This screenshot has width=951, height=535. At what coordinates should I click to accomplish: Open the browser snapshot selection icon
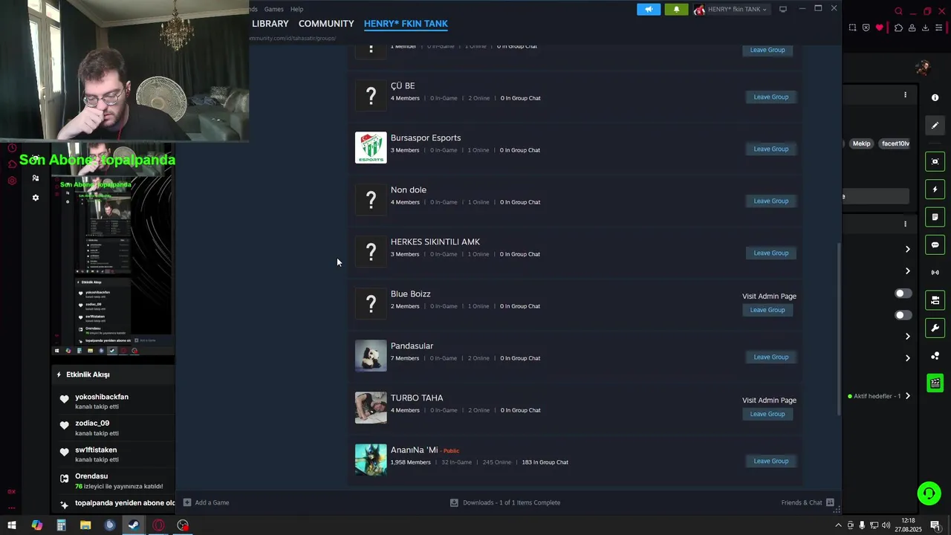click(852, 27)
